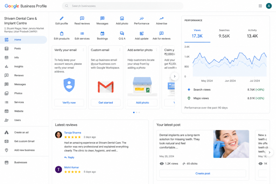Click the Businesses storefront icon

(6, 162)
